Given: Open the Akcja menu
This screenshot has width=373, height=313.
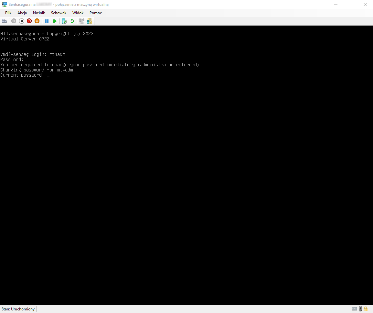Looking at the screenshot, I should (x=22, y=13).
